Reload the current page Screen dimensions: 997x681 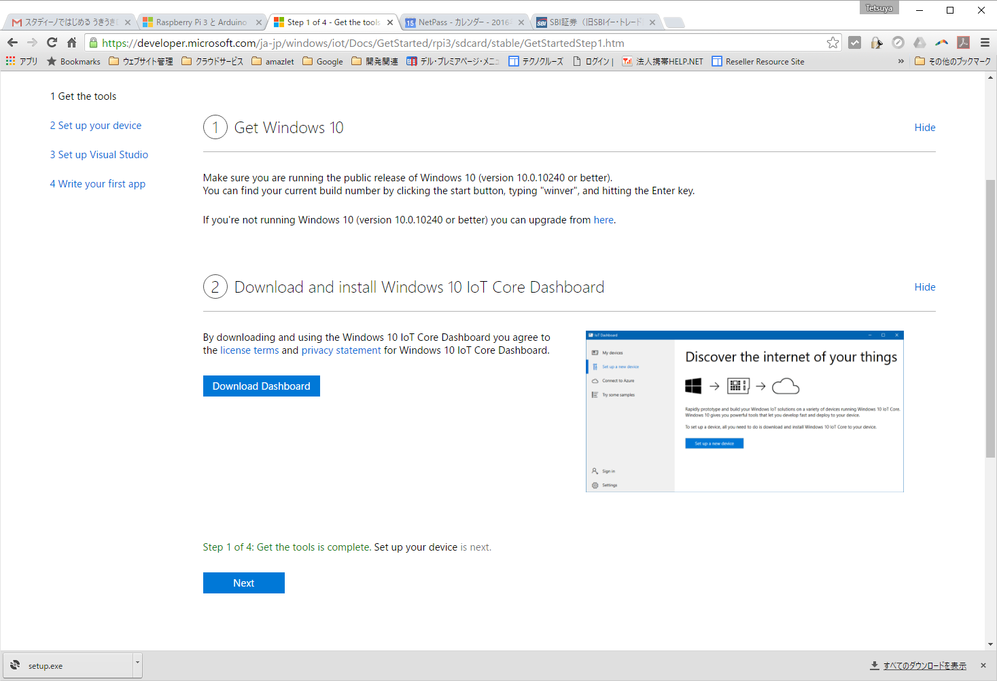tap(52, 43)
